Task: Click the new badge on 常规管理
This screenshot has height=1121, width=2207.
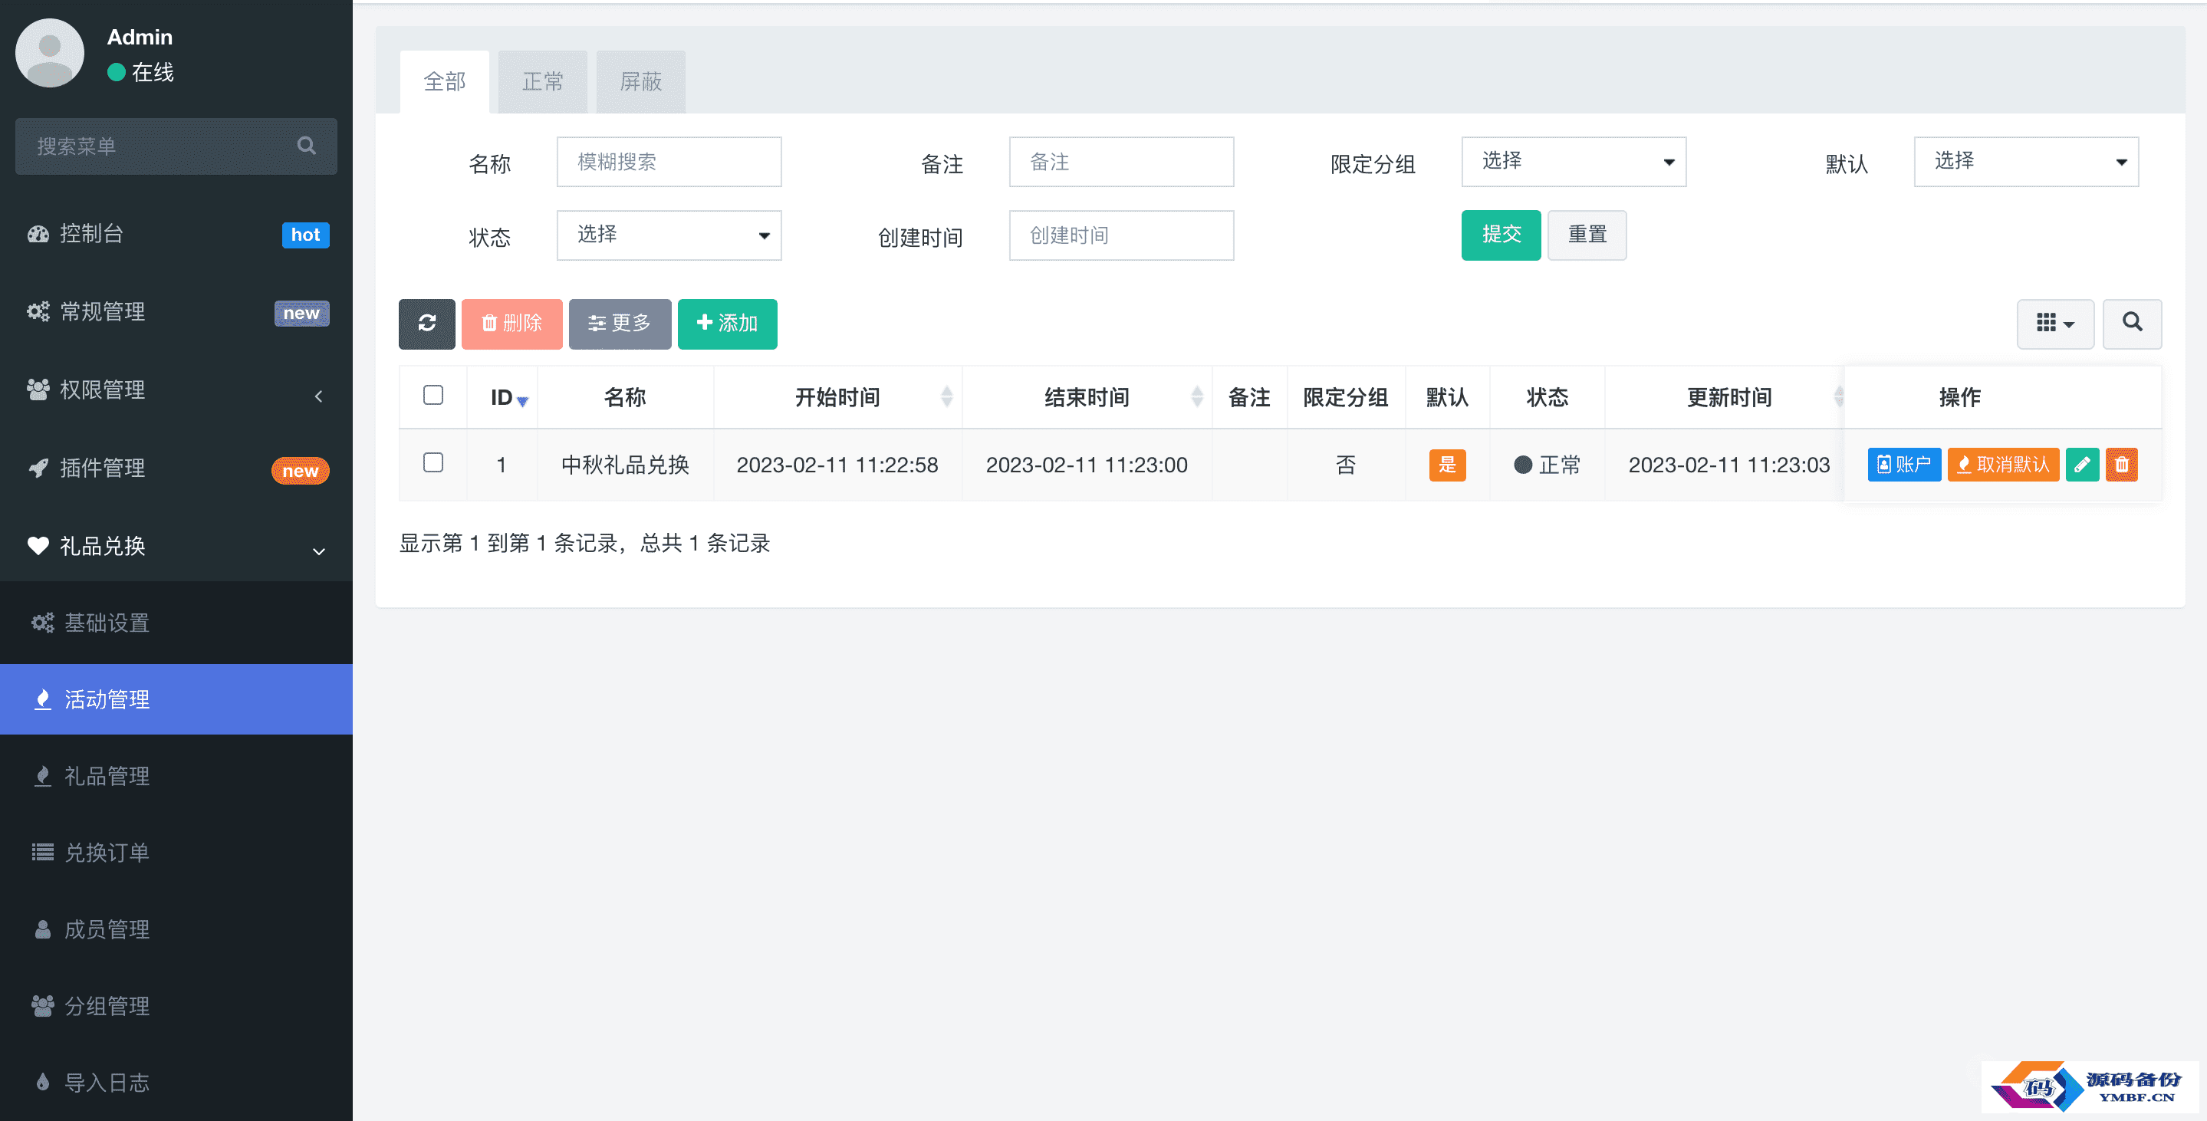Action: click(301, 314)
